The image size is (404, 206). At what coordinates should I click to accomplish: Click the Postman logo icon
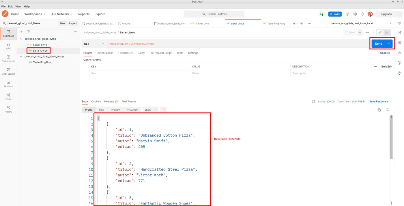(5, 14)
